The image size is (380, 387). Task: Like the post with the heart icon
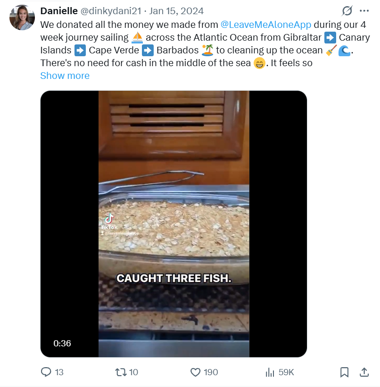coord(196,372)
